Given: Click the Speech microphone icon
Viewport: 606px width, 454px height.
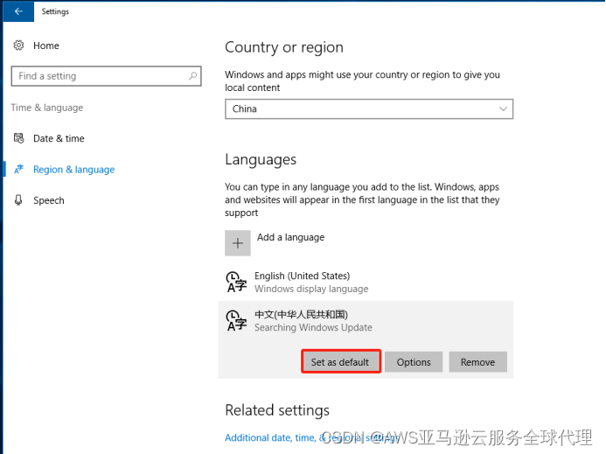Looking at the screenshot, I should click(x=18, y=200).
